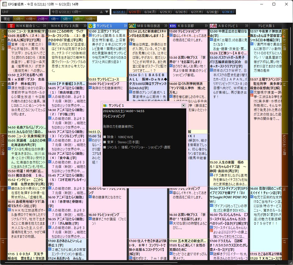Click the HD icon beside 謎解きクリエイター・松丸
The height and width of the screenshot is (265, 293).
pos(211,254)
